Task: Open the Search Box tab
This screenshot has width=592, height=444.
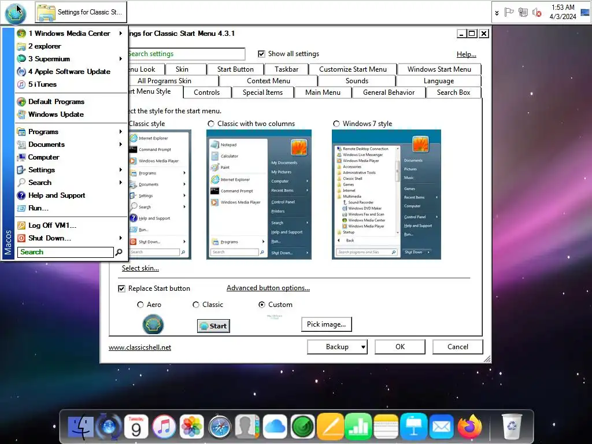Action: click(453, 92)
